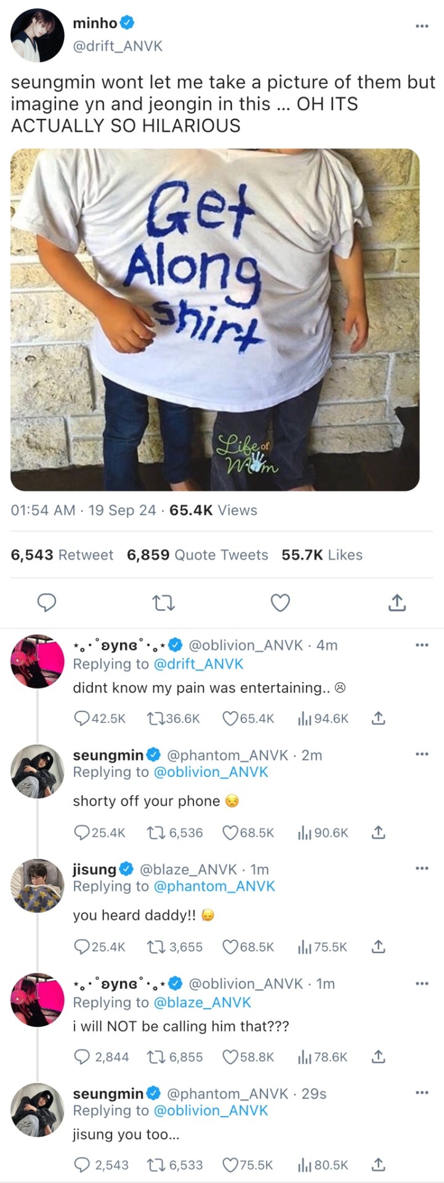Like the 'shorty off your phone' reply
The image size is (444, 1183).
[230, 833]
